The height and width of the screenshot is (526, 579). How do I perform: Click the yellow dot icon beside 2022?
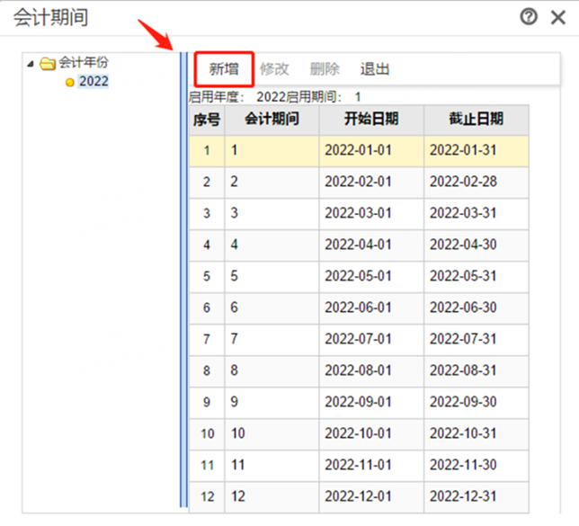(x=70, y=82)
